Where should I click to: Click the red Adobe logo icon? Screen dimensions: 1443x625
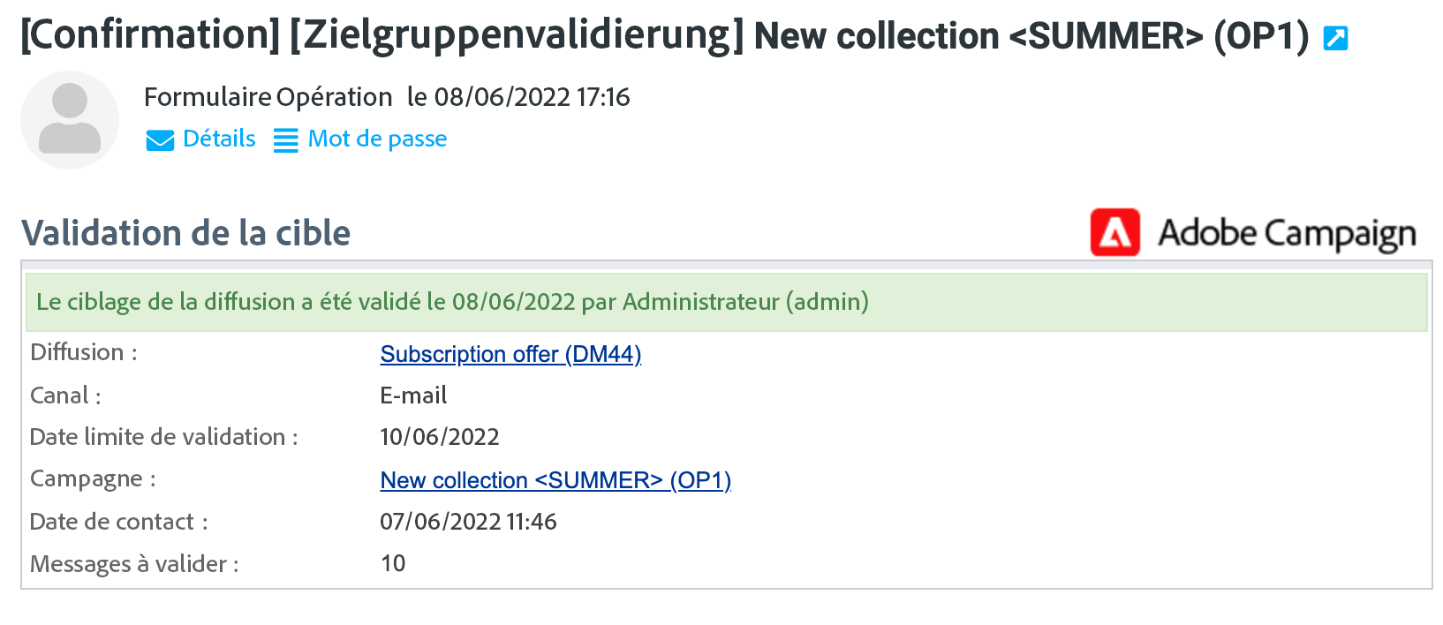tap(1115, 233)
